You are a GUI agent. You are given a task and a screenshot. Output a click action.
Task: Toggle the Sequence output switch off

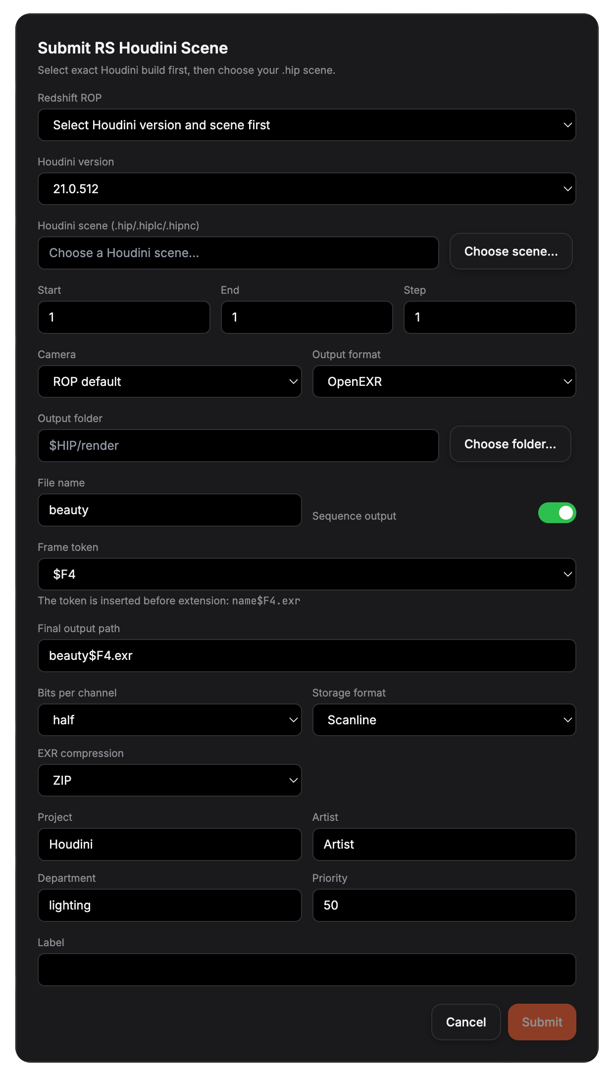click(557, 513)
